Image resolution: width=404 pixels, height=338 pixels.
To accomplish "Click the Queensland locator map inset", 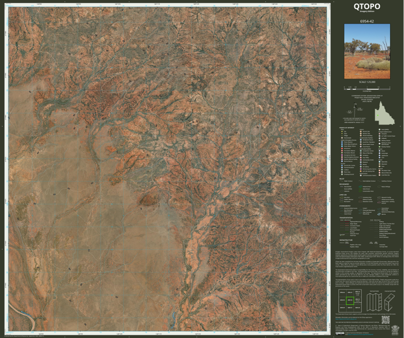I will click(385, 112).
